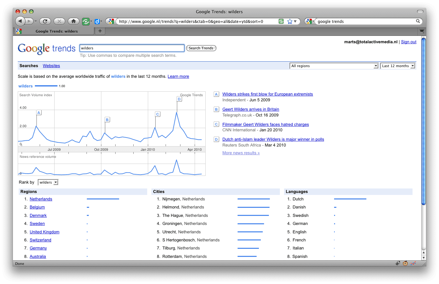Click the rightmost status bar icon
Screen dimensions: 439x284
[413, 263]
